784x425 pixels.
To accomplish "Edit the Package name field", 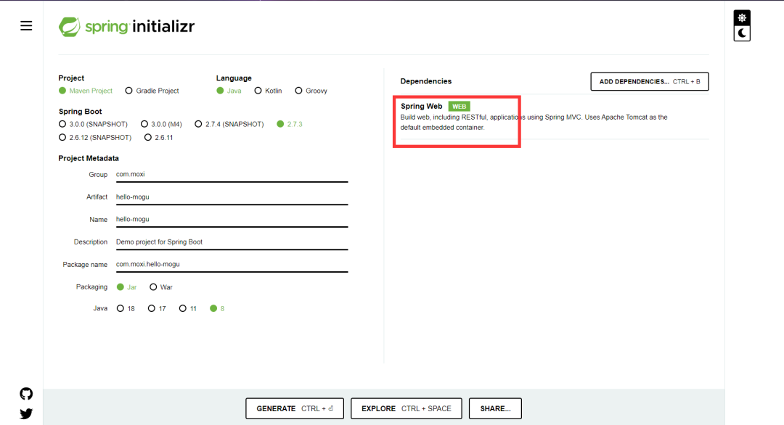I will 232,264.
